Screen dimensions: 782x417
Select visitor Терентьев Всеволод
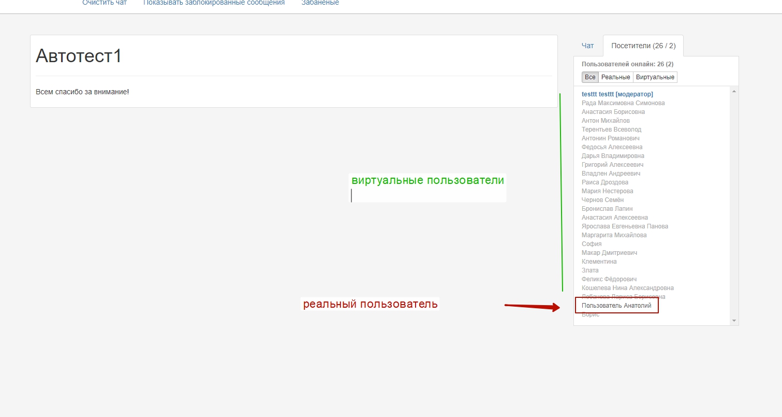(611, 130)
